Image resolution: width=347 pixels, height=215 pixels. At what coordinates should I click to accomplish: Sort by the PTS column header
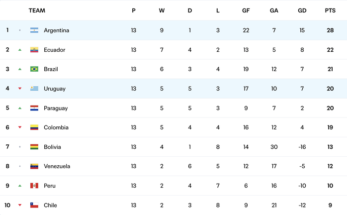coord(330,10)
